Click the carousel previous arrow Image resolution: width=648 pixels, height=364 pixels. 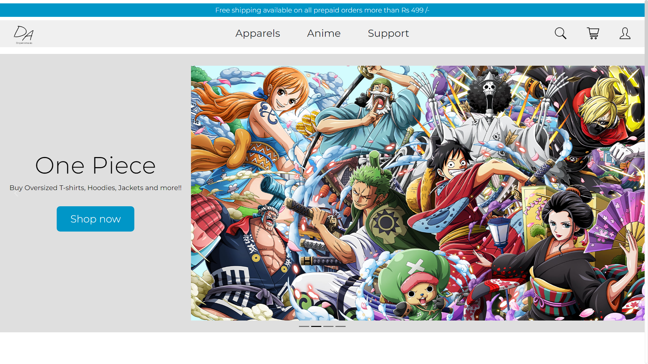(16, 193)
